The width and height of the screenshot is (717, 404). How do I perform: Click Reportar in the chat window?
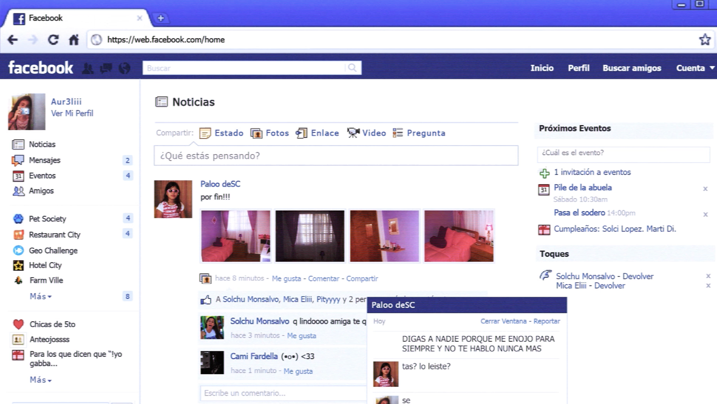(547, 321)
